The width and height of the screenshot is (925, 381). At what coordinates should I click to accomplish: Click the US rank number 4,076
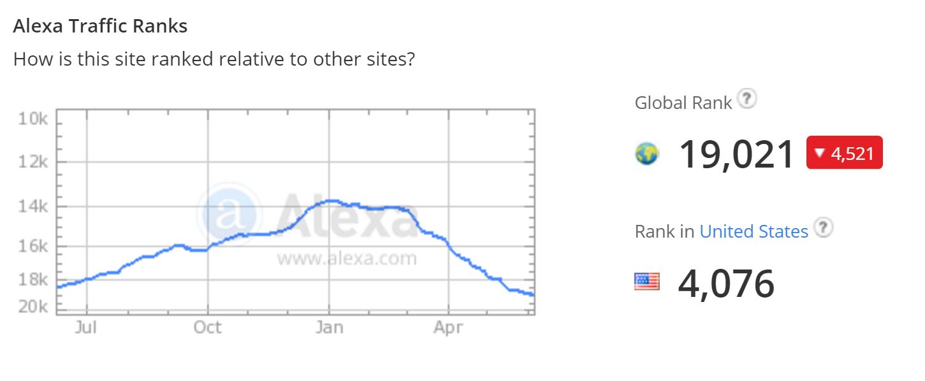pyautogui.click(x=726, y=284)
